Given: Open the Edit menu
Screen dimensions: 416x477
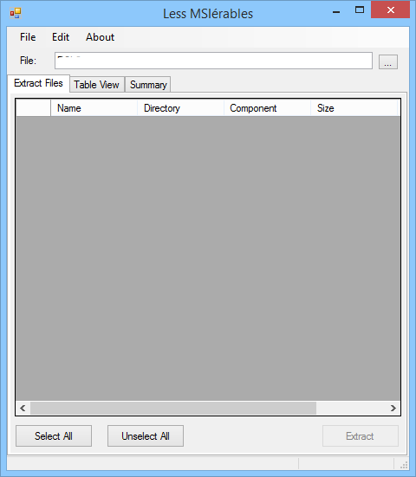Looking at the screenshot, I should [x=61, y=37].
